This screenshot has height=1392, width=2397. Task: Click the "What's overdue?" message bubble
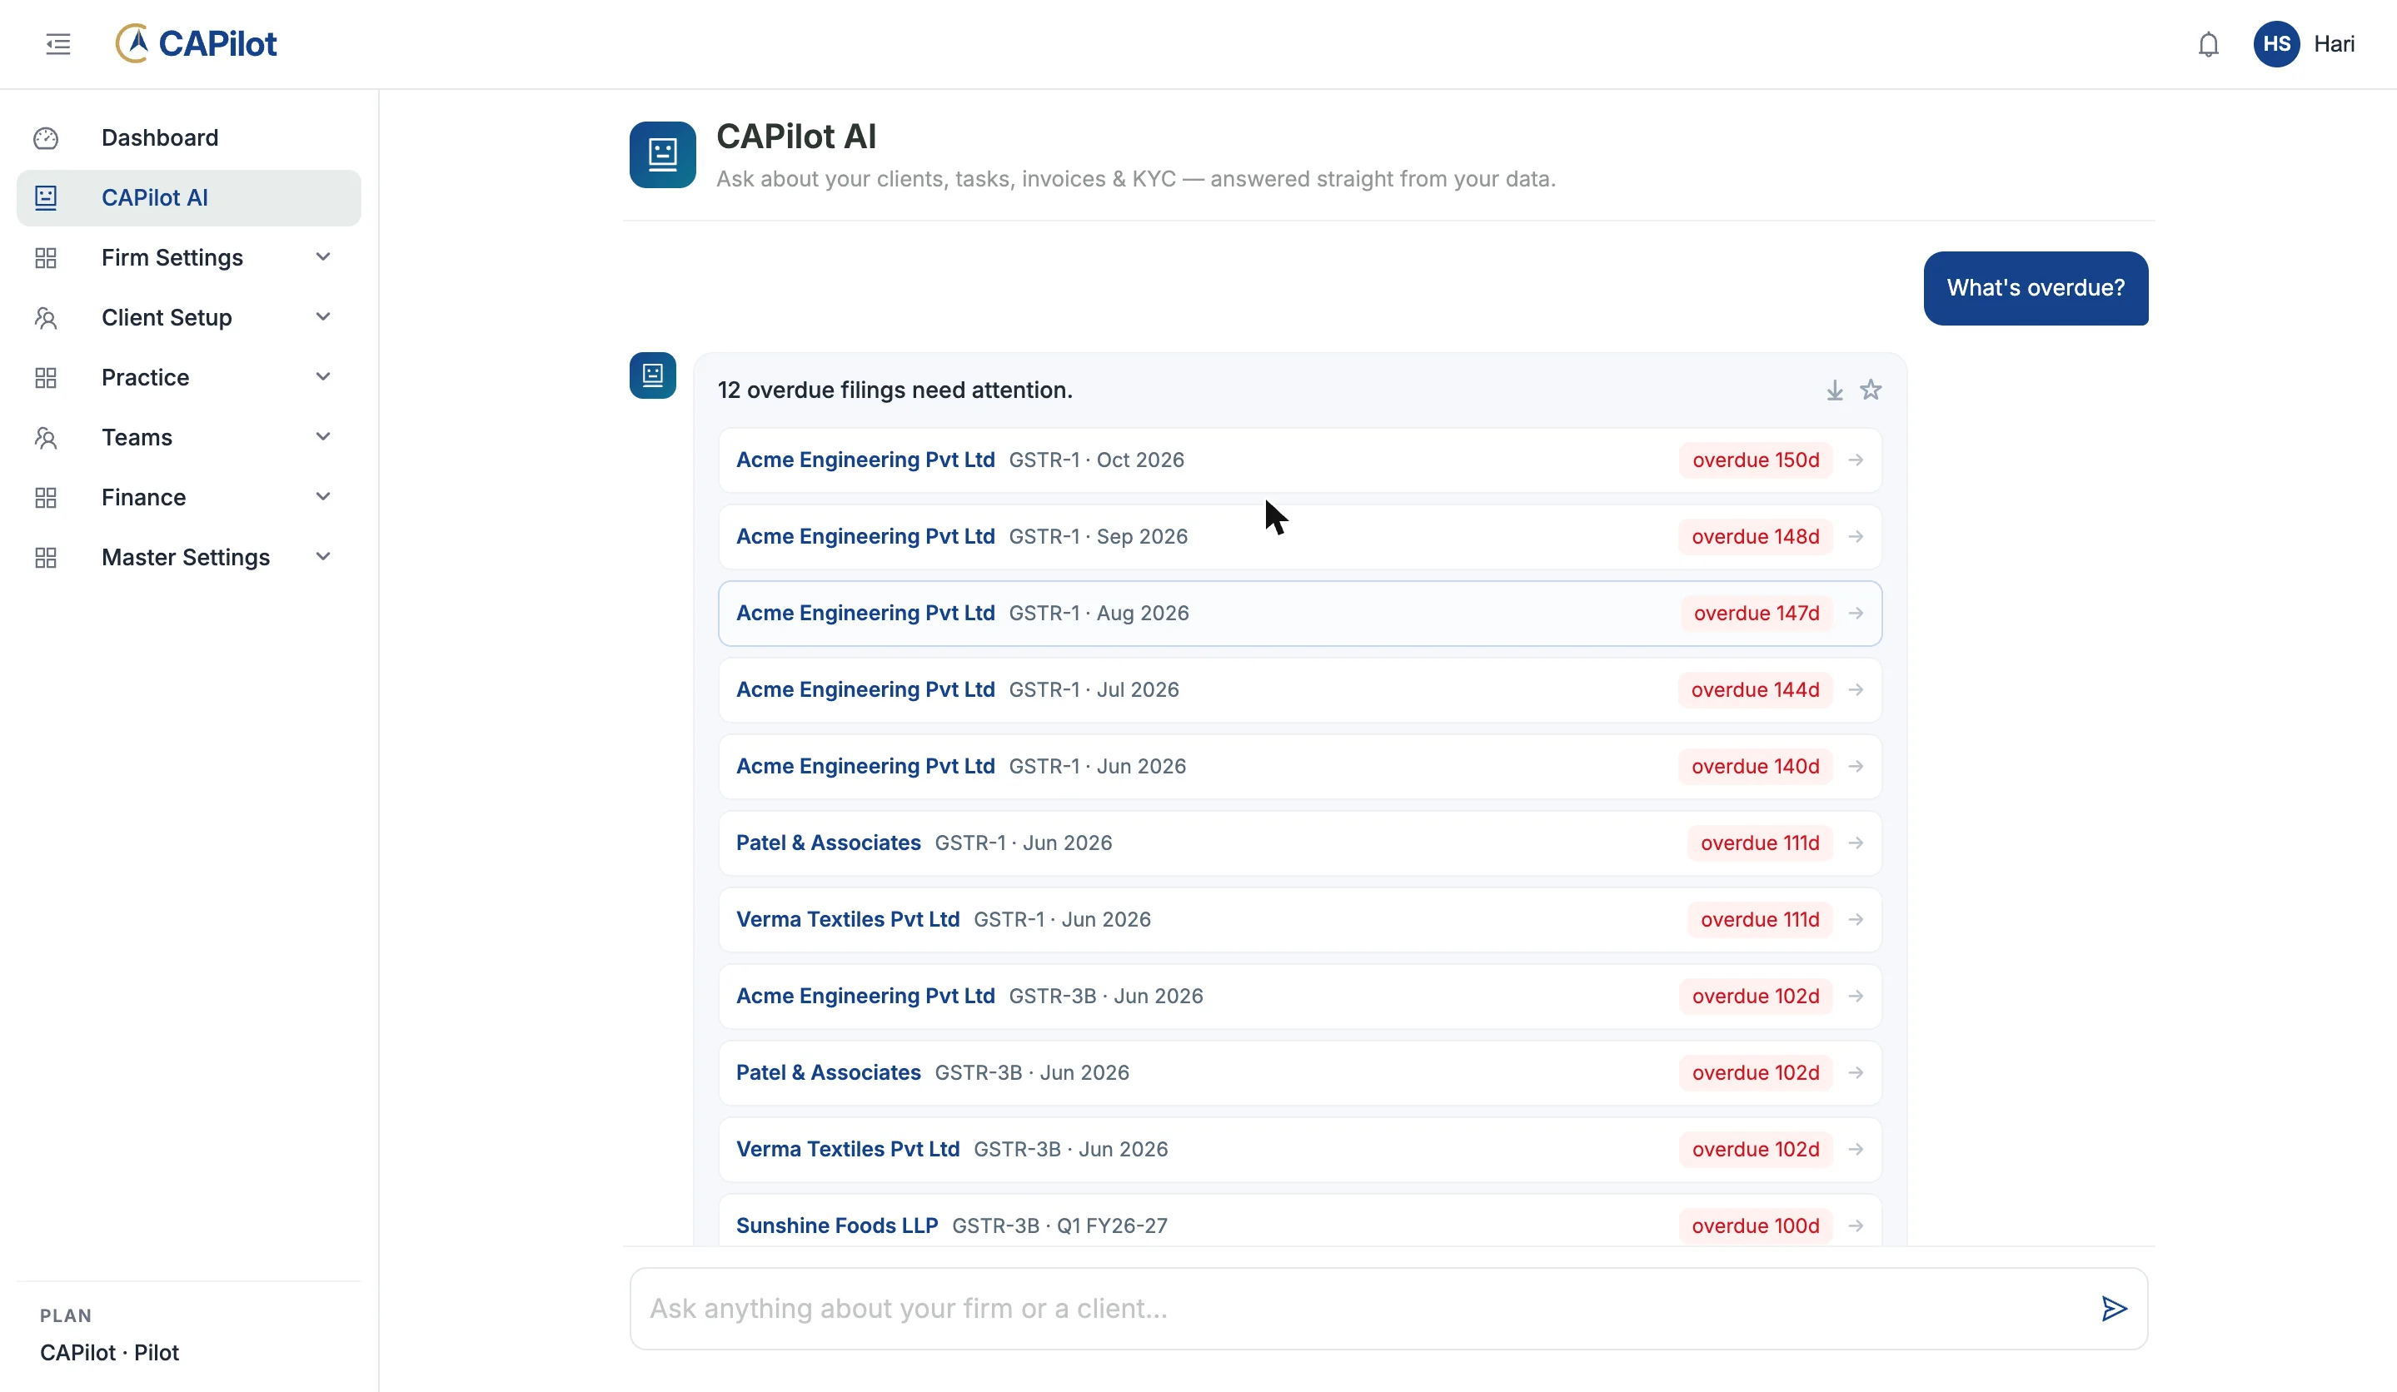click(2036, 288)
